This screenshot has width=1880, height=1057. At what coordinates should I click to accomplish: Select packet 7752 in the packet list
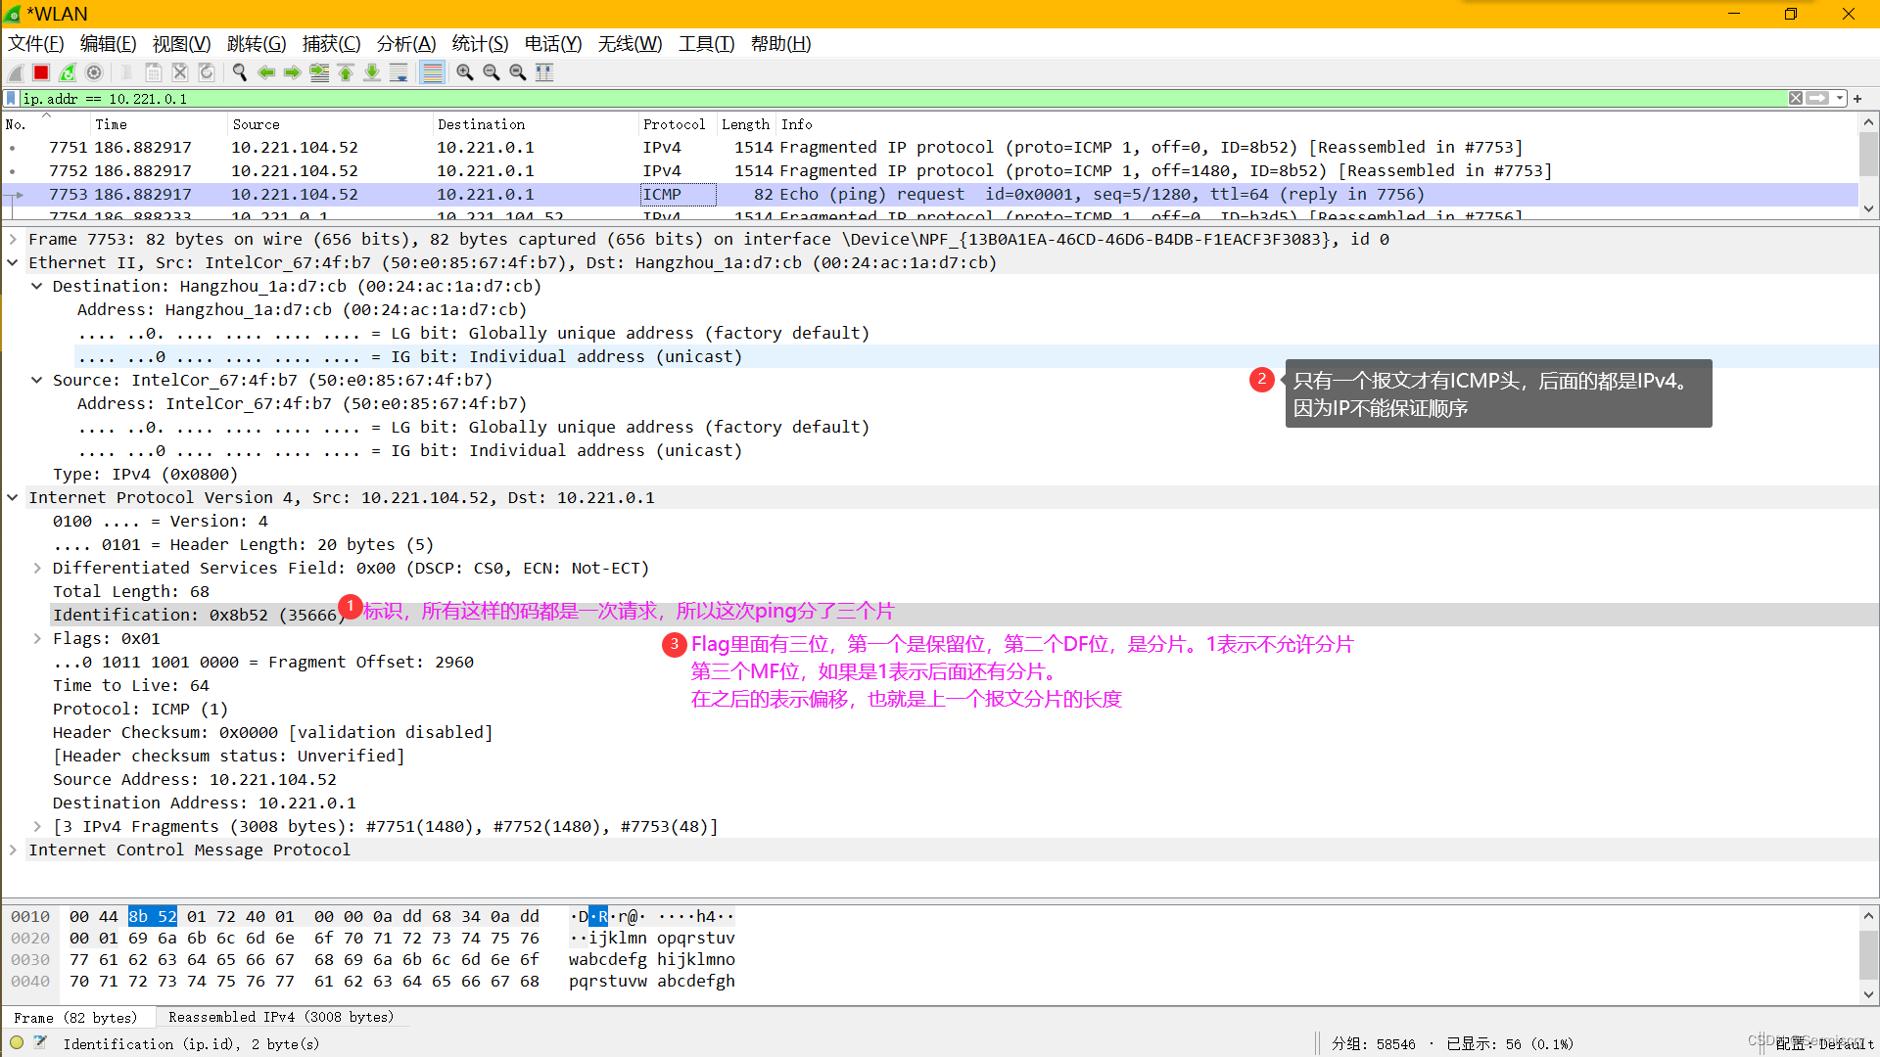[930, 171]
